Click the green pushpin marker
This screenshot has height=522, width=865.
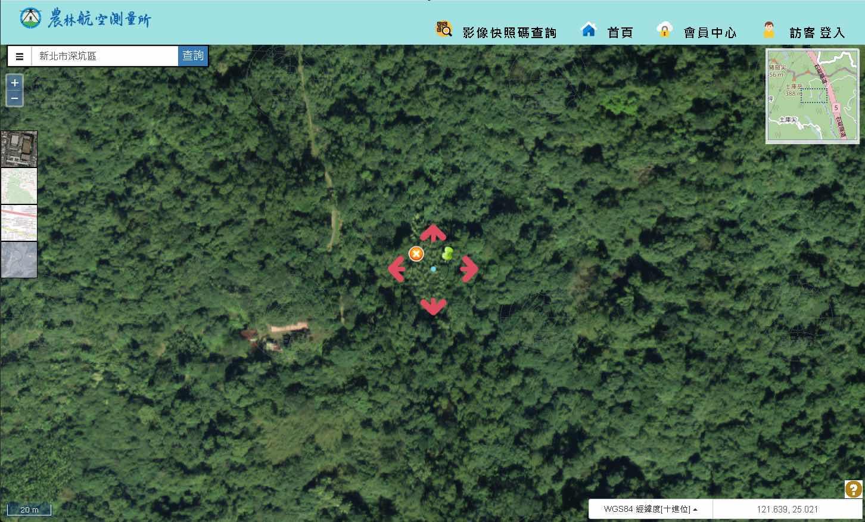447,254
